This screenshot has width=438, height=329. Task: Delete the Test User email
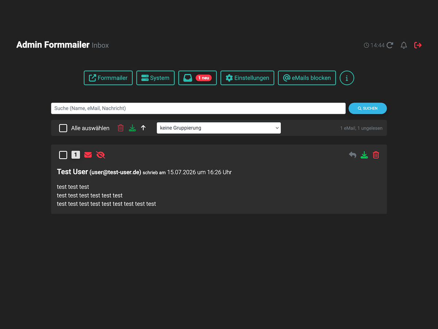pyautogui.click(x=376, y=155)
